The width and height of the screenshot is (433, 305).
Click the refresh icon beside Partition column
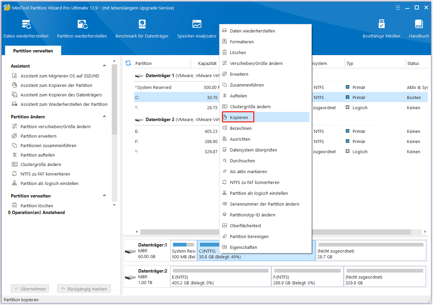click(x=128, y=63)
